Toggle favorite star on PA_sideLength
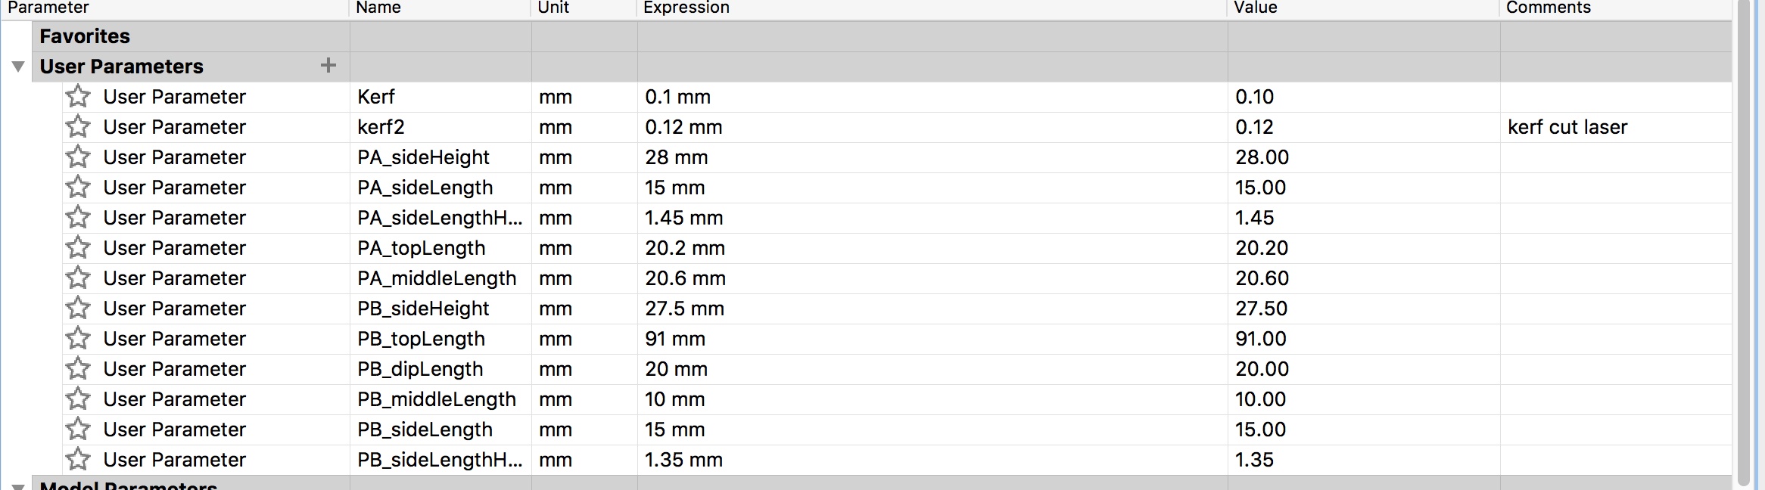The height and width of the screenshot is (490, 1765). [x=78, y=188]
